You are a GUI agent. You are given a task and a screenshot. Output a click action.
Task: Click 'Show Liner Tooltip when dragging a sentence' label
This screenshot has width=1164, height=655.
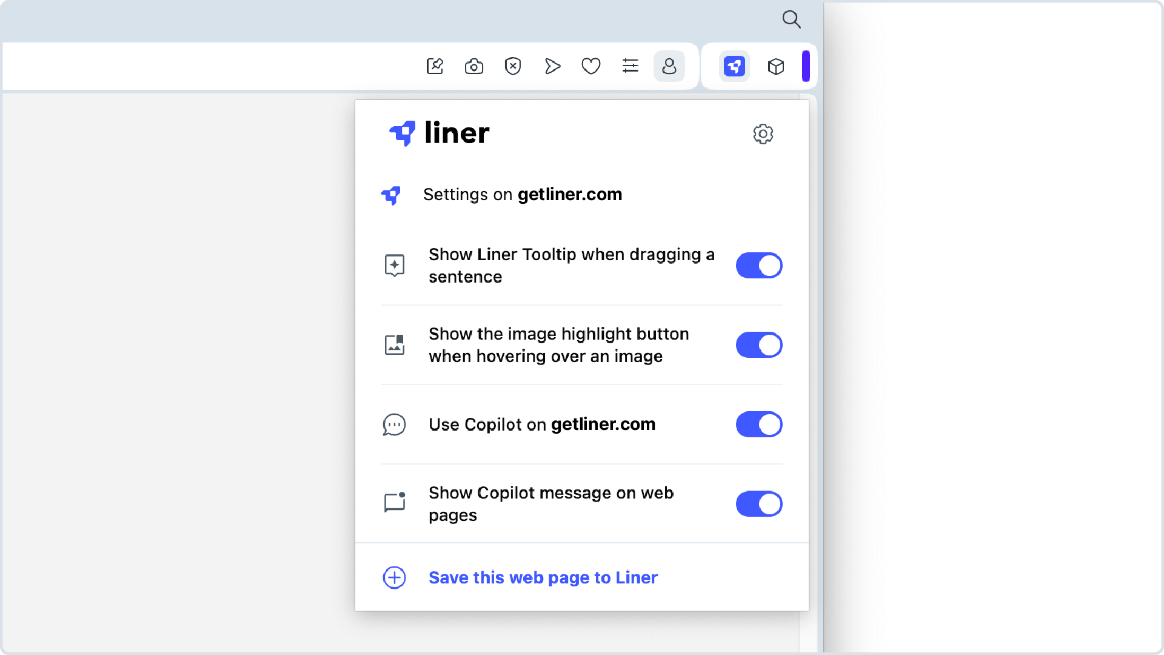572,266
